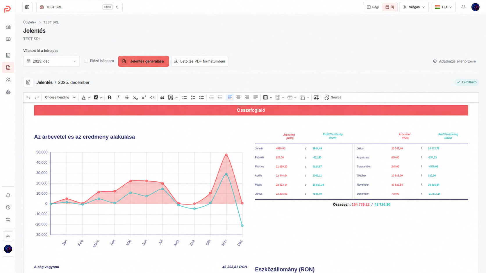This screenshot has width=486, height=273.
Task: Click Adatbázis ellenőrzése link
Action: pyautogui.click(x=454, y=61)
